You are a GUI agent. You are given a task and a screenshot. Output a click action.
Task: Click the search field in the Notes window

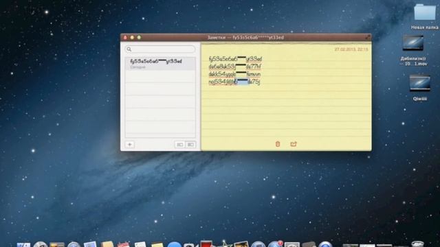tap(160, 49)
